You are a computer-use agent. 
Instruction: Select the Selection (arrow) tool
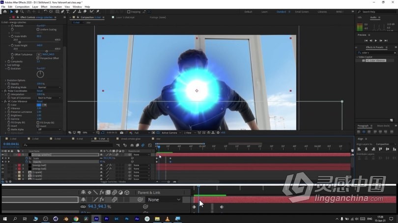[11, 12]
